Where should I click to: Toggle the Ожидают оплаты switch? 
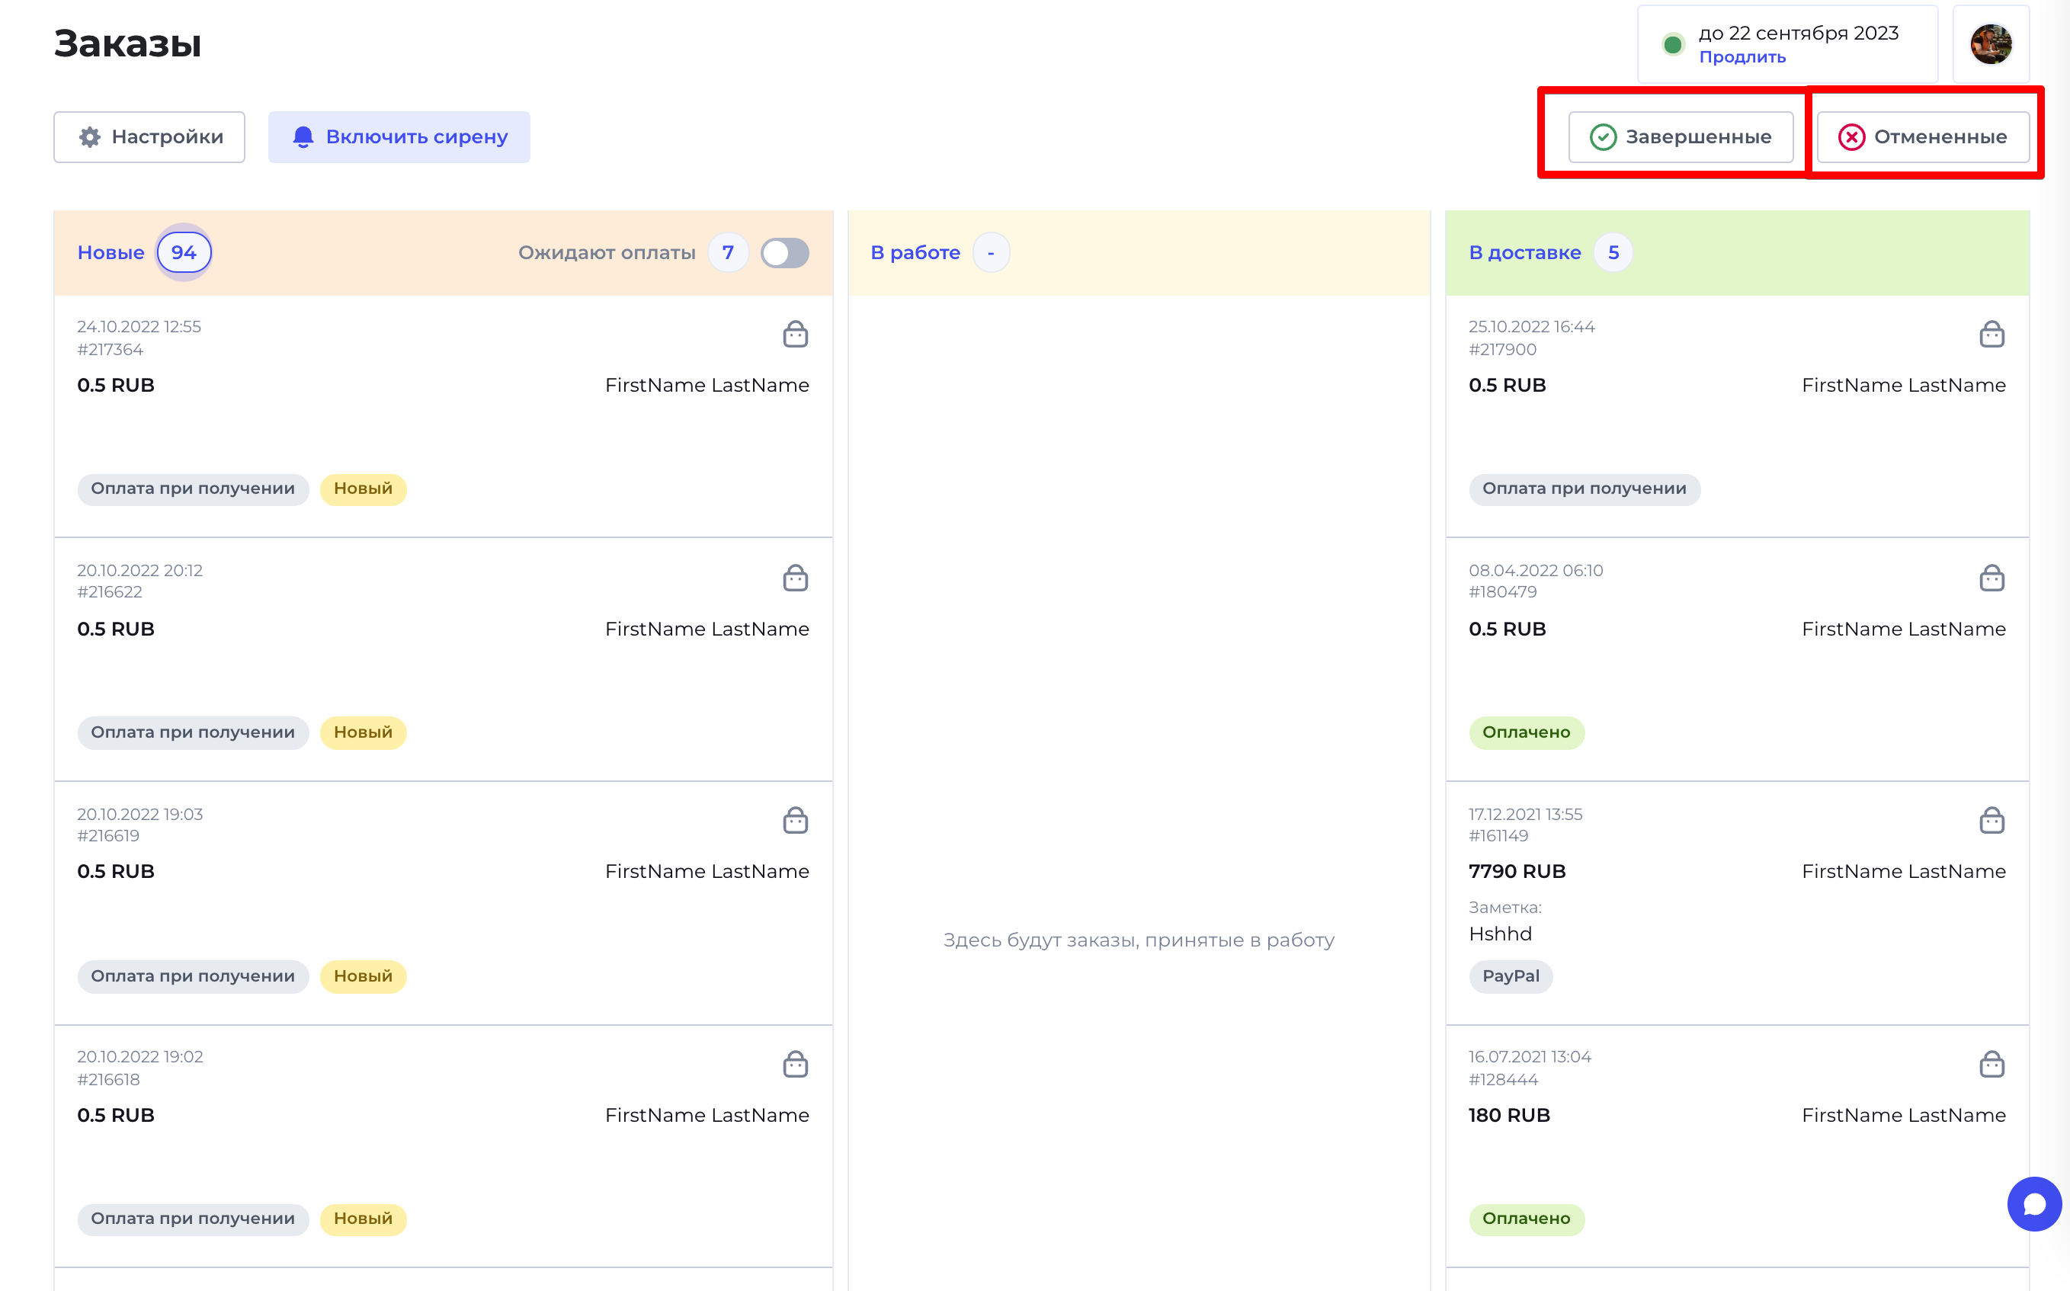click(784, 253)
